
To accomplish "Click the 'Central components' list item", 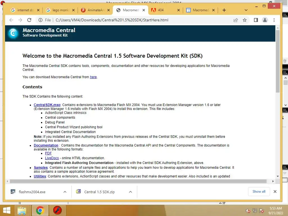I will tap(60, 117).
